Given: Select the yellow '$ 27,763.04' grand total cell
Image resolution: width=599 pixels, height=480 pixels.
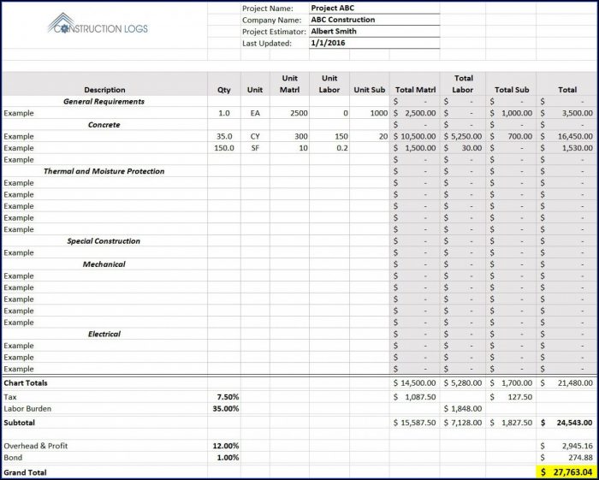Looking at the screenshot, I should pyautogui.click(x=566, y=472).
